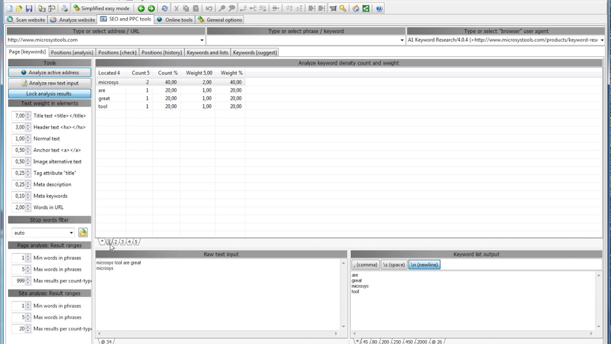The width and height of the screenshot is (611, 344).
Task: Click Analyze active address button
Action: [50, 73]
